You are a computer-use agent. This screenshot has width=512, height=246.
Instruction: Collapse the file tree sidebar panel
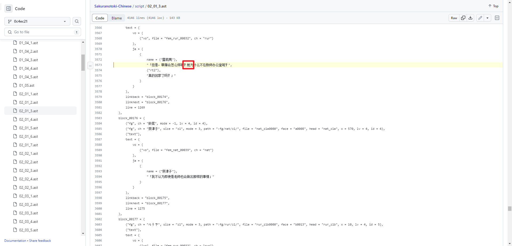click(8, 9)
